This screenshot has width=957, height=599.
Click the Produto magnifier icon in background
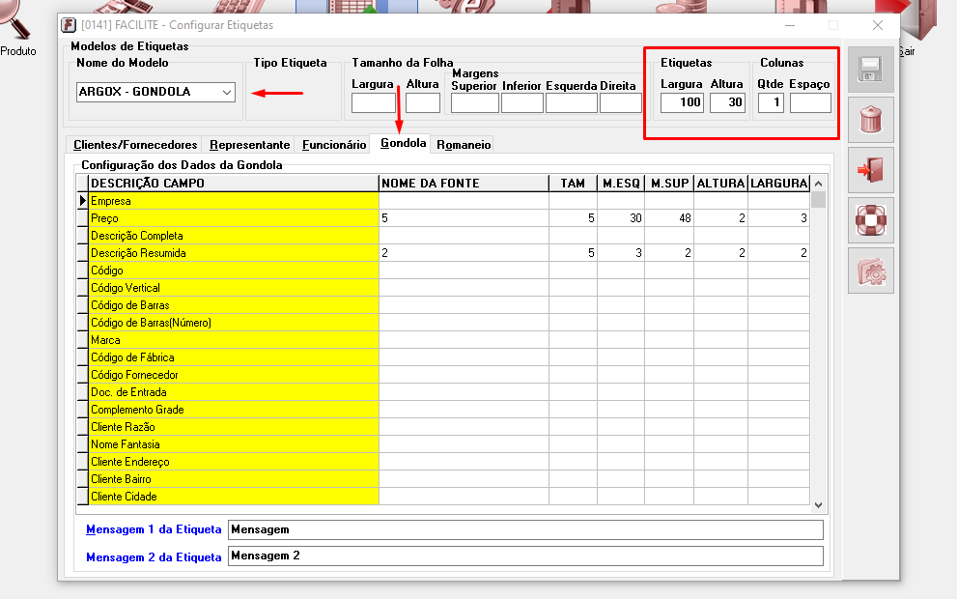click(15, 21)
